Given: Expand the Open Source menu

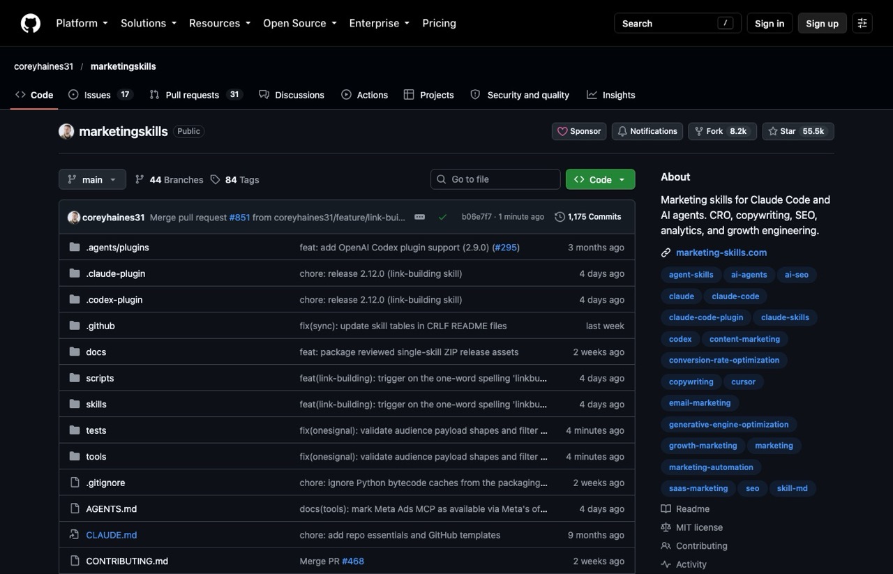Looking at the screenshot, I should pyautogui.click(x=300, y=23).
